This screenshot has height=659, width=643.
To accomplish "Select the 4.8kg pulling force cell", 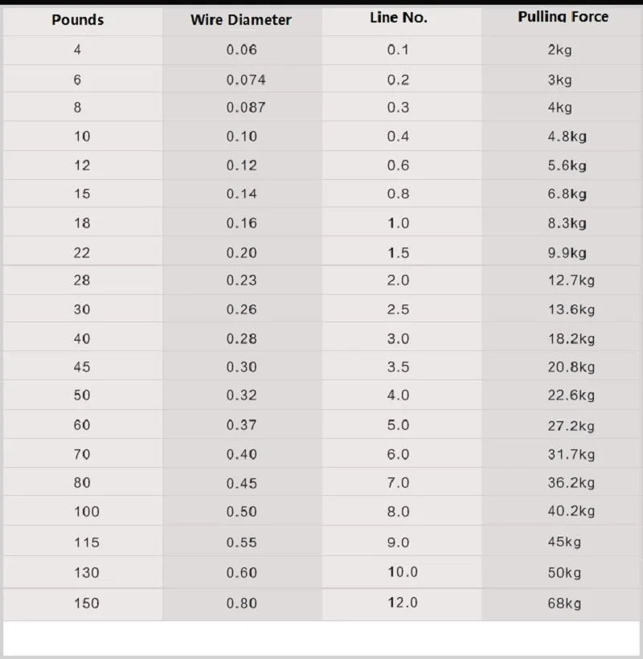I will (567, 137).
